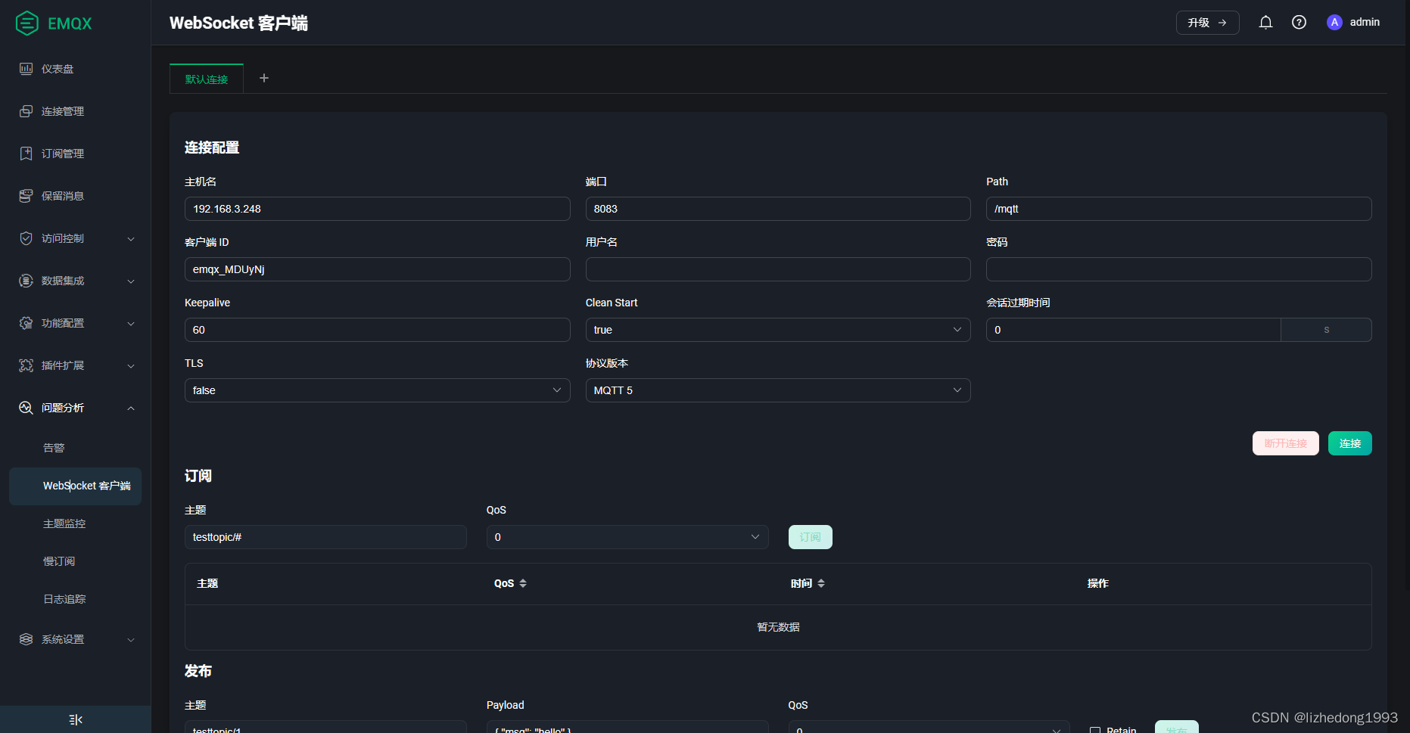Click the 插件扩展 puzzle icon
Viewport: 1410px width, 733px height.
pos(26,365)
